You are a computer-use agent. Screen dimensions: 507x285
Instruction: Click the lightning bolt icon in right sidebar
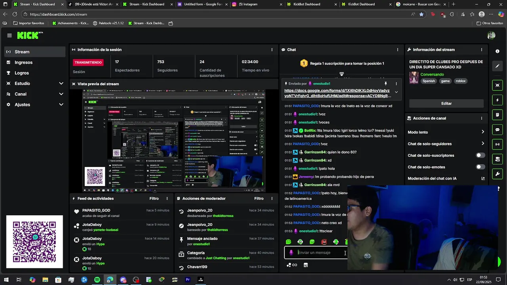click(497, 100)
